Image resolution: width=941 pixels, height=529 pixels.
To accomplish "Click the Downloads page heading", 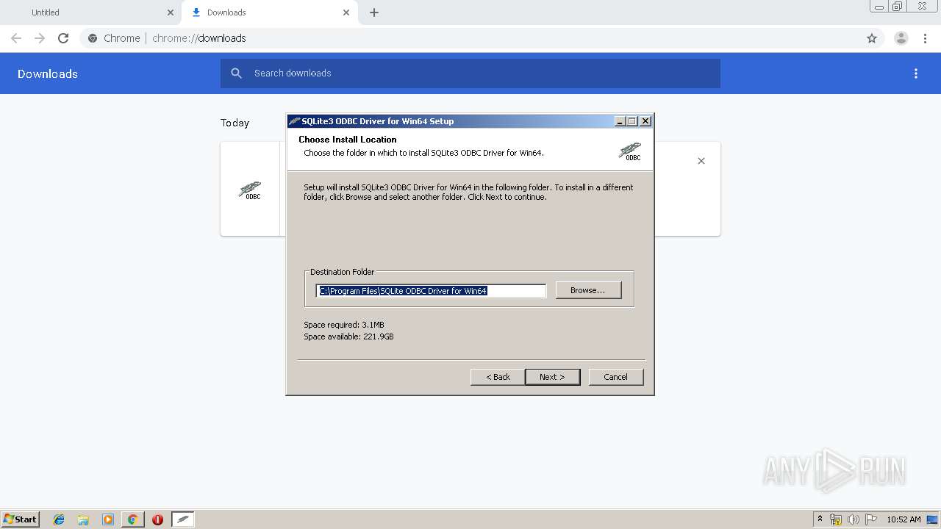I will click(x=48, y=73).
